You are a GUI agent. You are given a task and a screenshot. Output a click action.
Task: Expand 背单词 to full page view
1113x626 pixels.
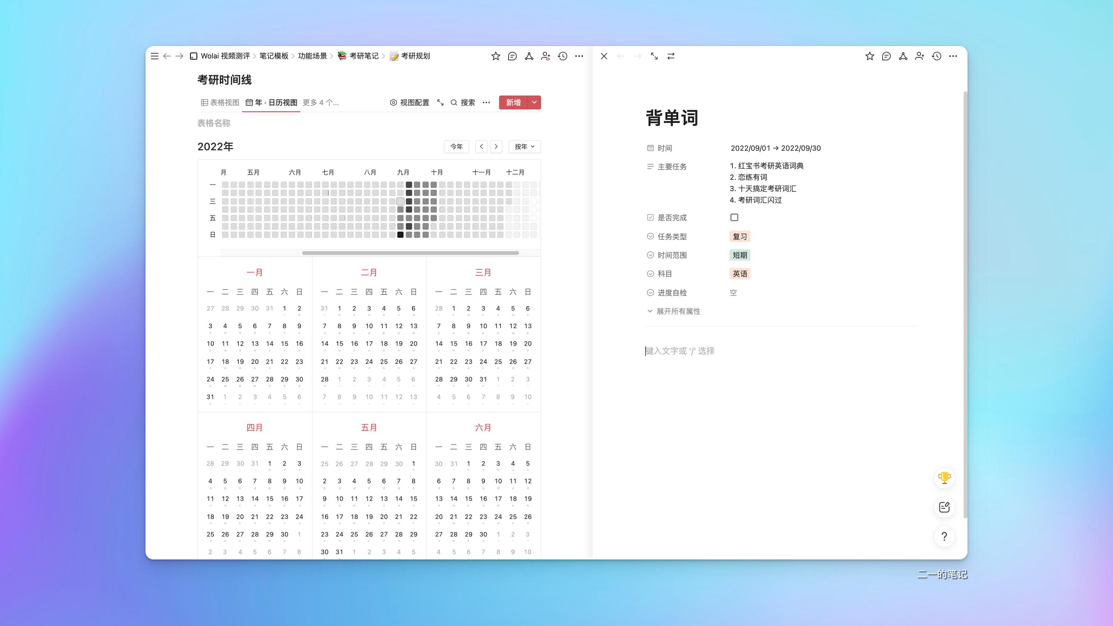[x=654, y=56]
